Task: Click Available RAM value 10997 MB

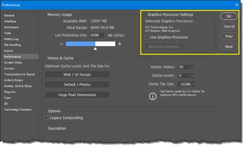Action: 99,21
